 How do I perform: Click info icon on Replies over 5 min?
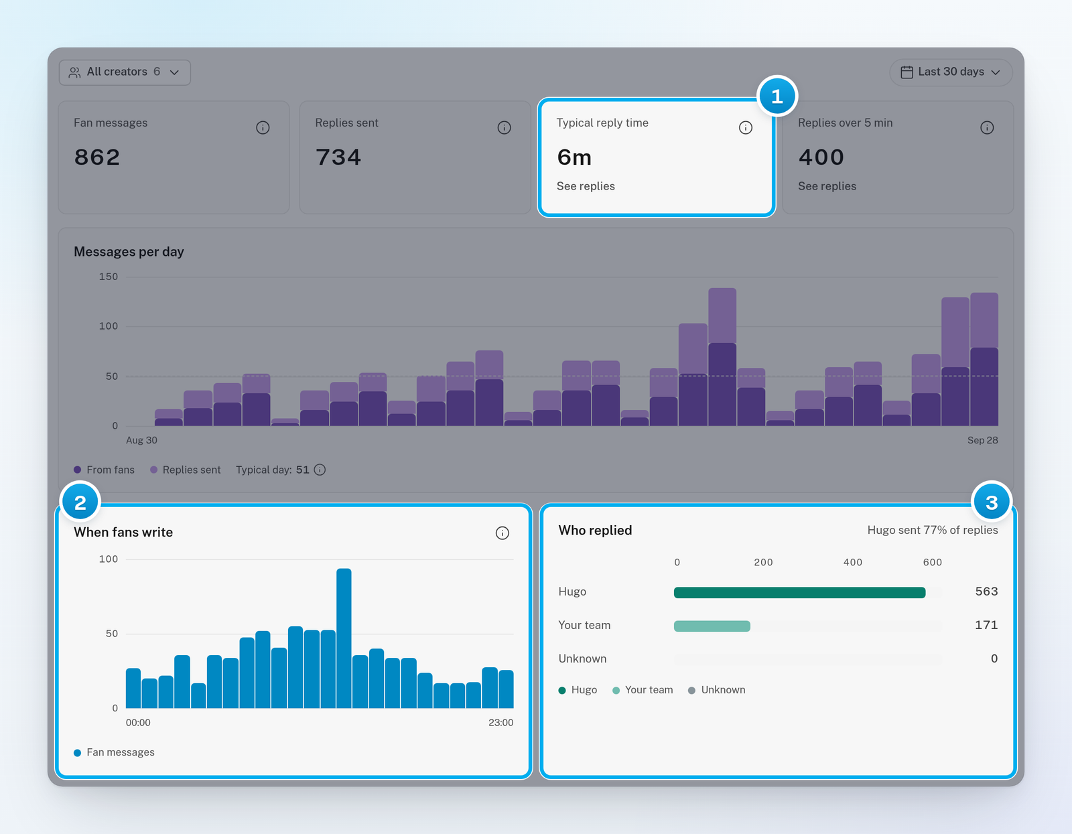[x=987, y=127]
